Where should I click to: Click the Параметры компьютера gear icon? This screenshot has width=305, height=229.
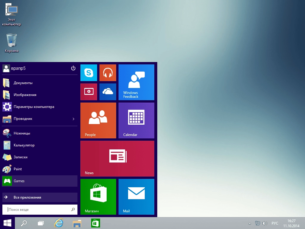click(x=7, y=107)
